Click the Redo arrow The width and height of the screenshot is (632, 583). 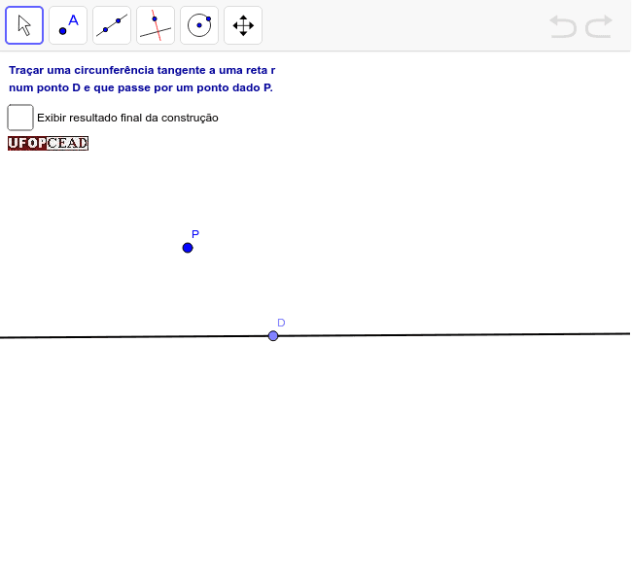(599, 26)
